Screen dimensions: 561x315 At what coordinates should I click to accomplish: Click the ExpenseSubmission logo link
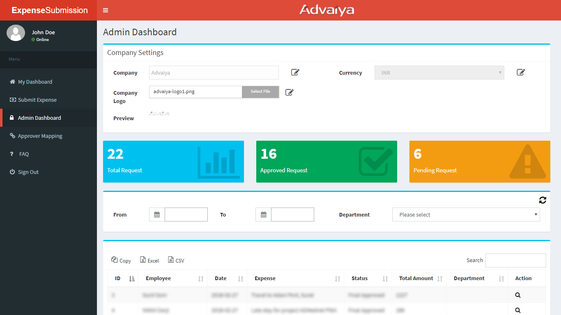(x=50, y=10)
